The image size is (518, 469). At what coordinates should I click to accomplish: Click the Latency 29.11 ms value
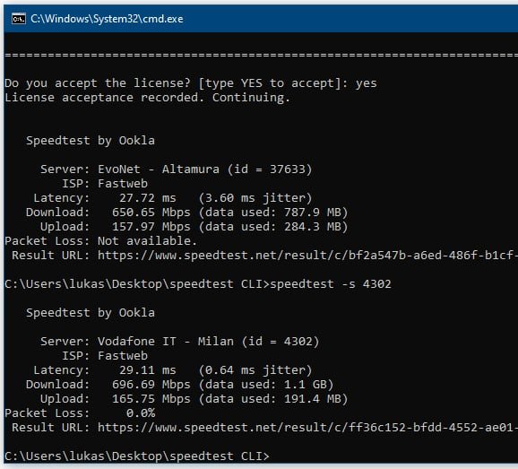[148, 370]
